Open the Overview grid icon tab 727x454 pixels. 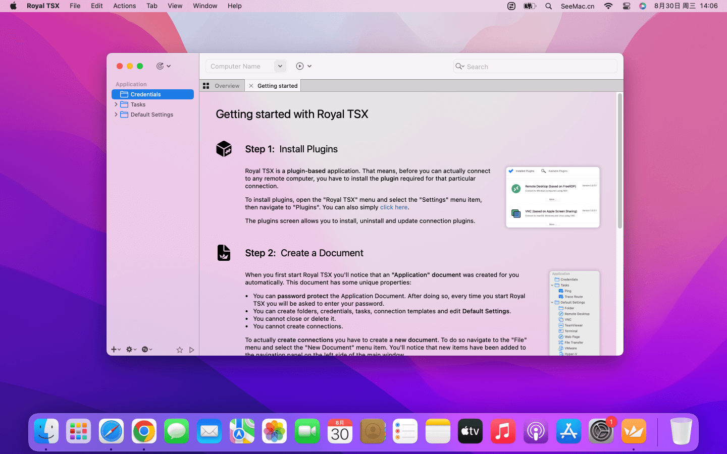pyautogui.click(x=206, y=86)
